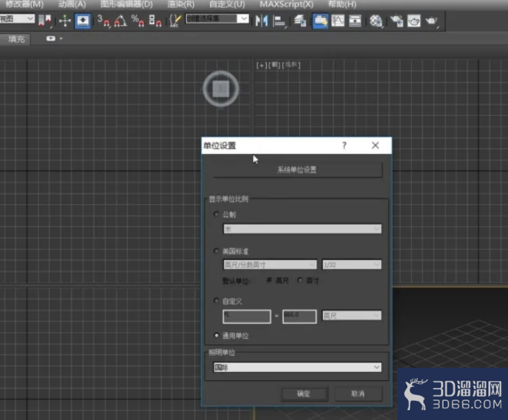Open the Schematic View icon
Screen dimensions: 508x420
[x=355, y=21]
